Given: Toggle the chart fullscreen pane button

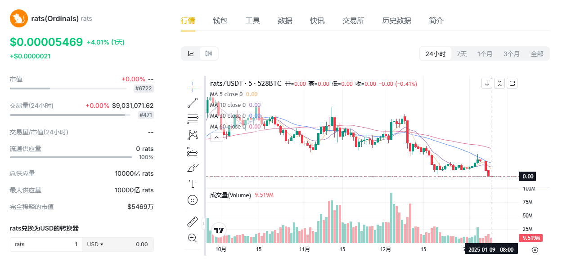Looking at the screenshot, I should [512, 83].
